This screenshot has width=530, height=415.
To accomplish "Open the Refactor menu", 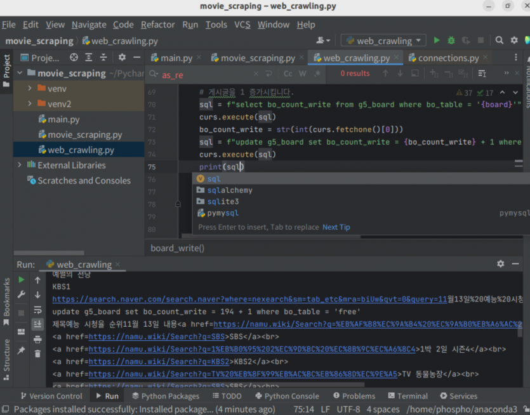I will (158, 25).
